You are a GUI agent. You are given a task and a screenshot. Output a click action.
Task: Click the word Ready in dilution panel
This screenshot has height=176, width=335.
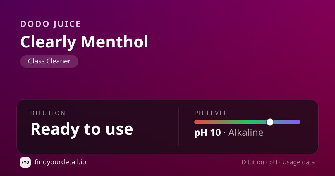coord(55,129)
